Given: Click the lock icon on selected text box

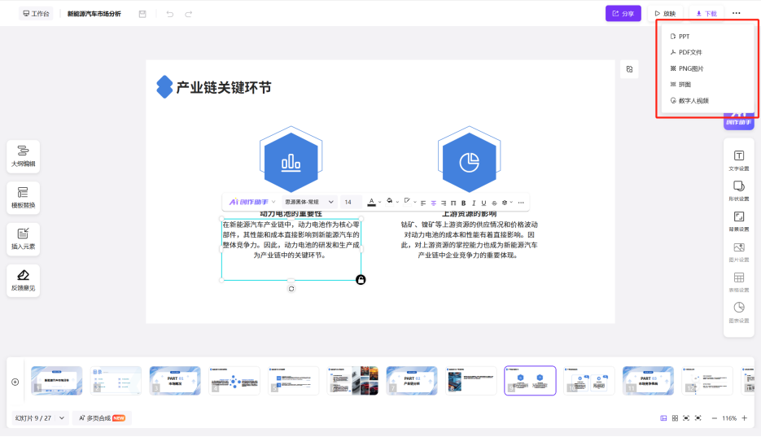Looking at the screenshot, I should (361, 280).
